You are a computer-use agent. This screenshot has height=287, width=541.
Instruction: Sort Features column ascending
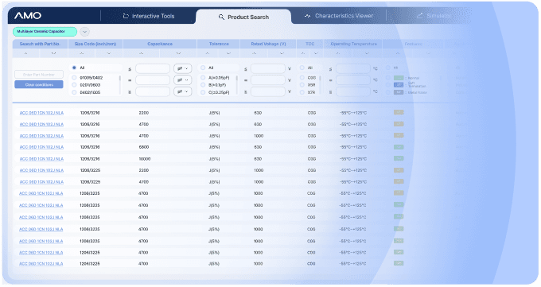[x=398, y=53]
